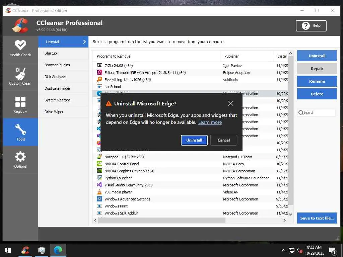Open the Browser Plugins tab
343x257 pixels.
pos(63,65)
